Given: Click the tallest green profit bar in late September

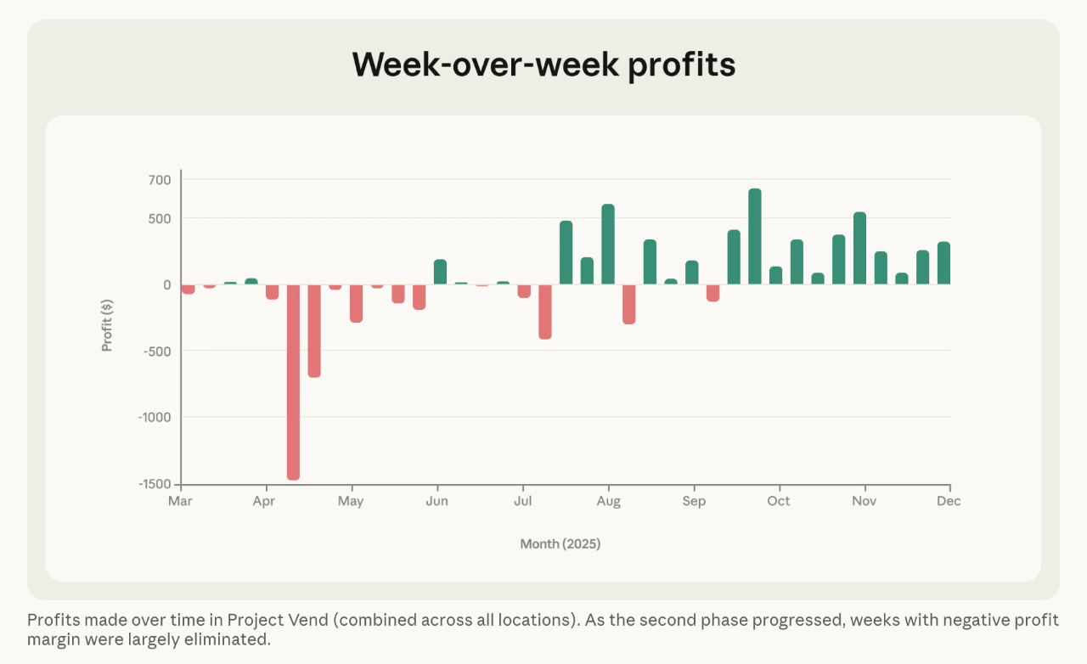Looking at the screenshot, I should click(754, 237).
